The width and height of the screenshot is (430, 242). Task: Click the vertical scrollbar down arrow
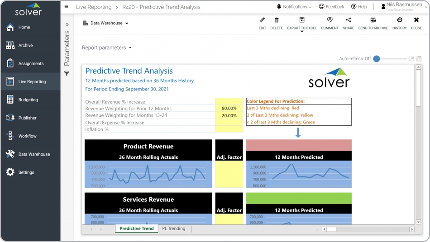coord(418,222)
